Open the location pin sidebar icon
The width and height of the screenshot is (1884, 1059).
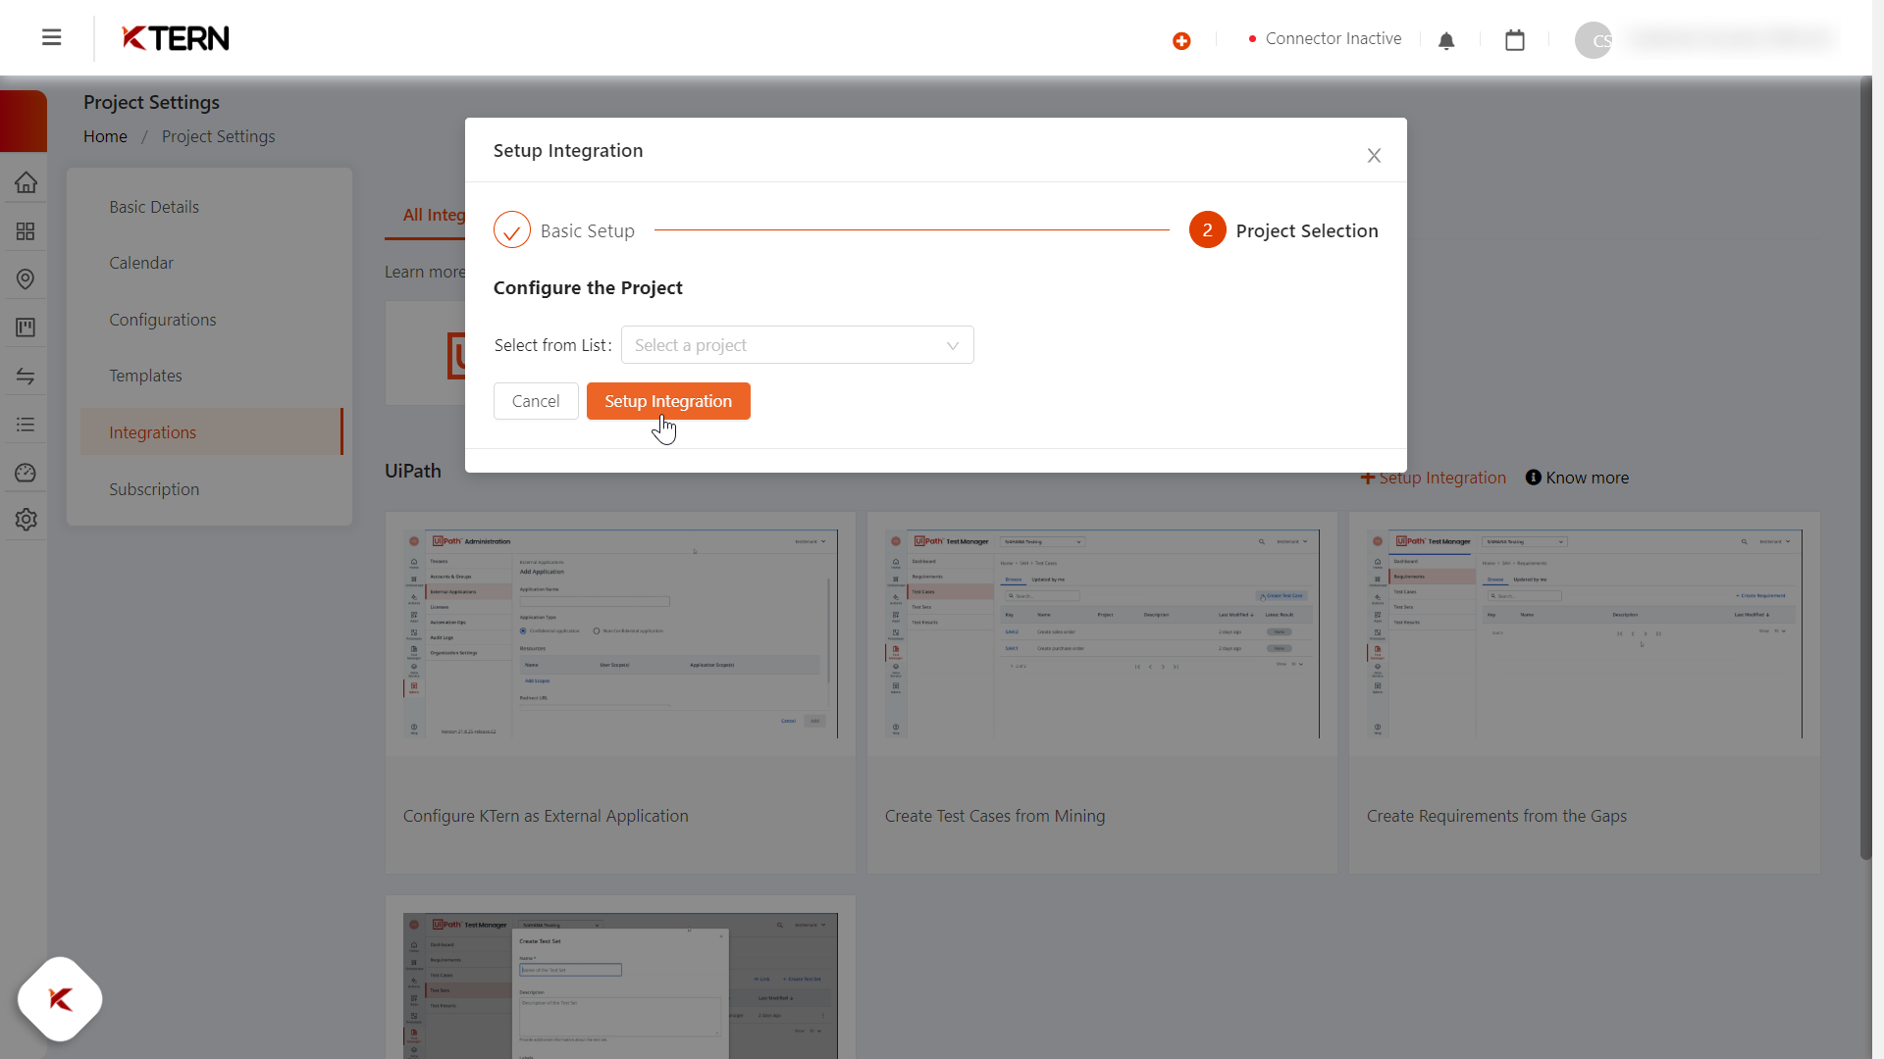26,279
